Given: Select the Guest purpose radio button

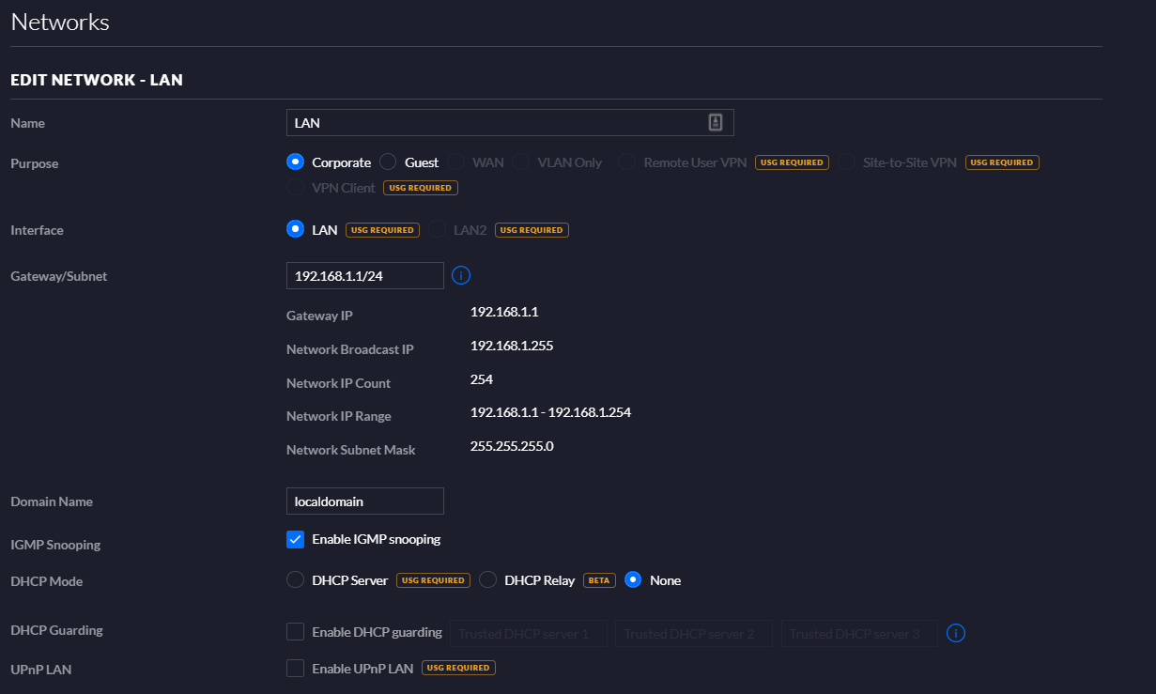Looking at the screenshot, I should point(388,162).
